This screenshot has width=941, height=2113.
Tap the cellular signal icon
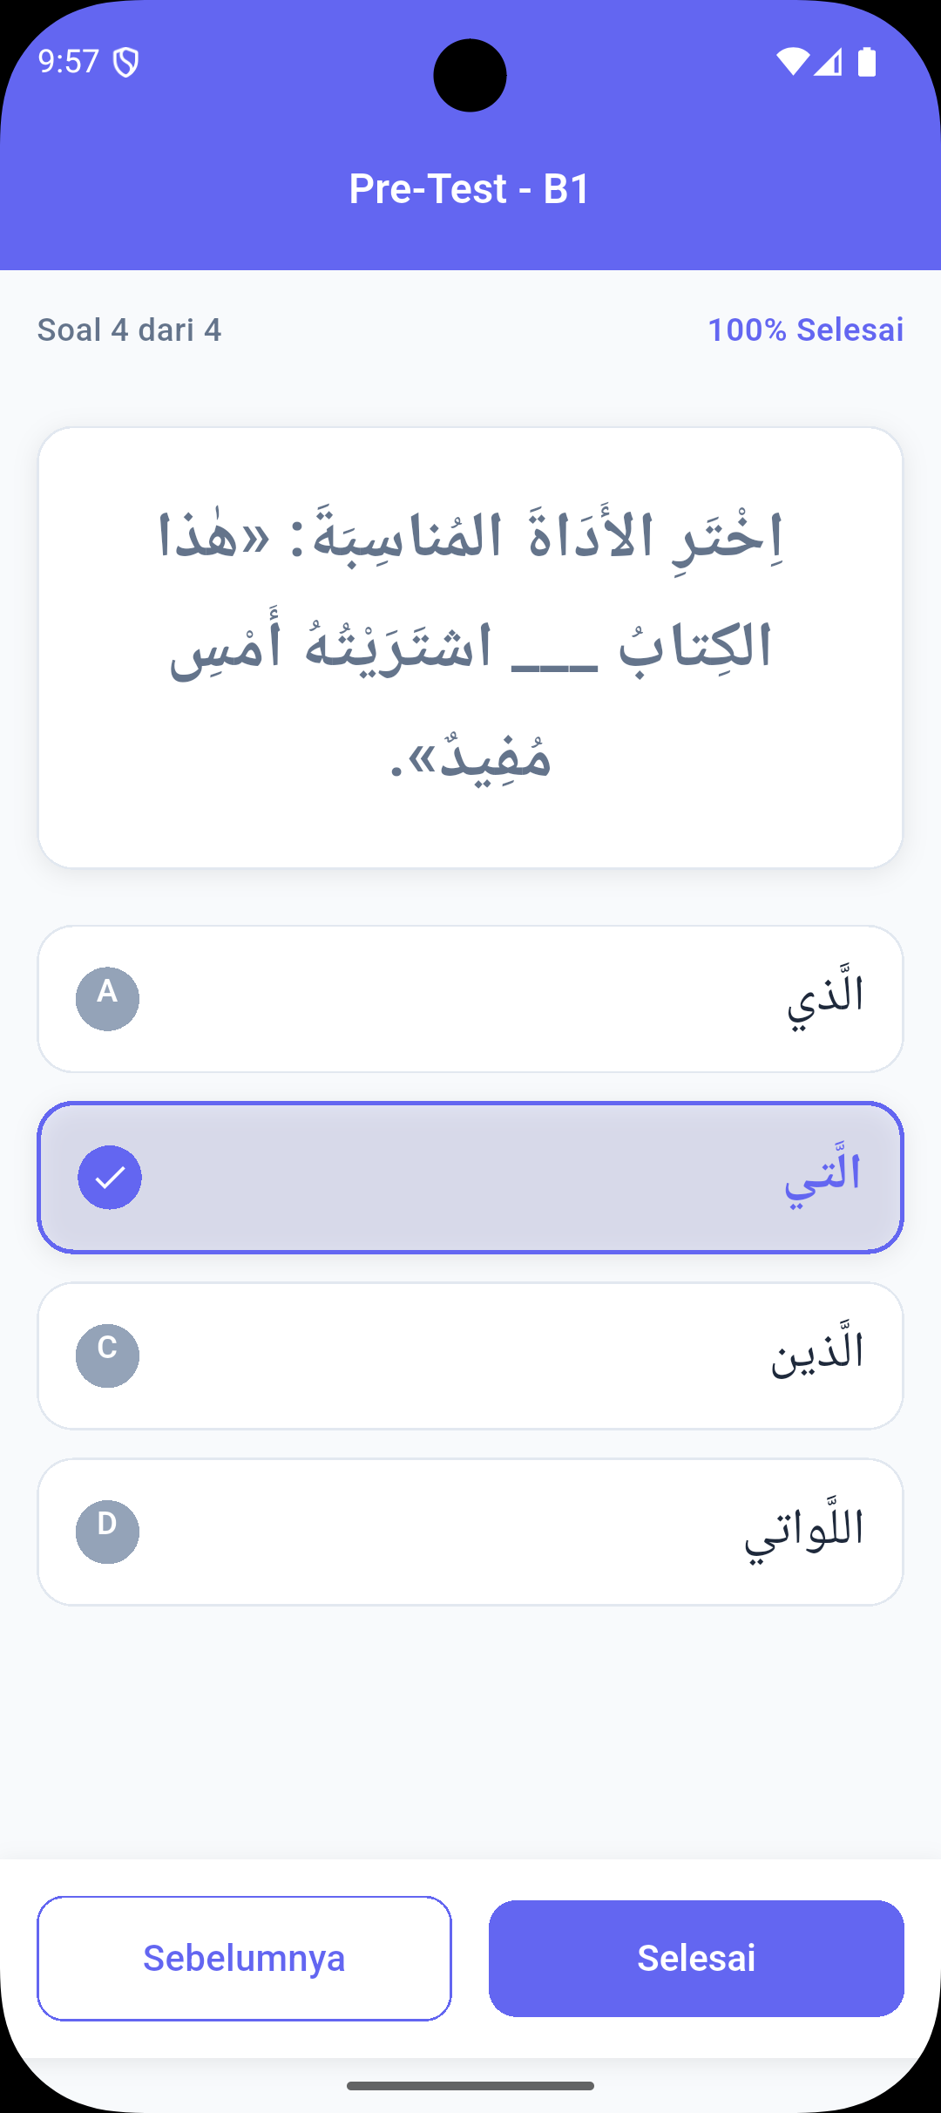point(829,62)
